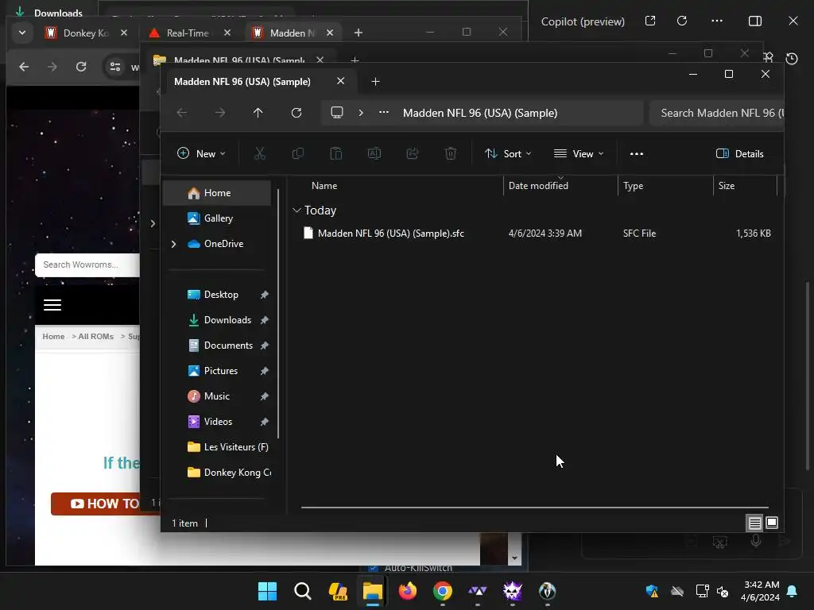Open Firefox from the taskbar
Screen dimensions: 814x610
coord(408,591)
